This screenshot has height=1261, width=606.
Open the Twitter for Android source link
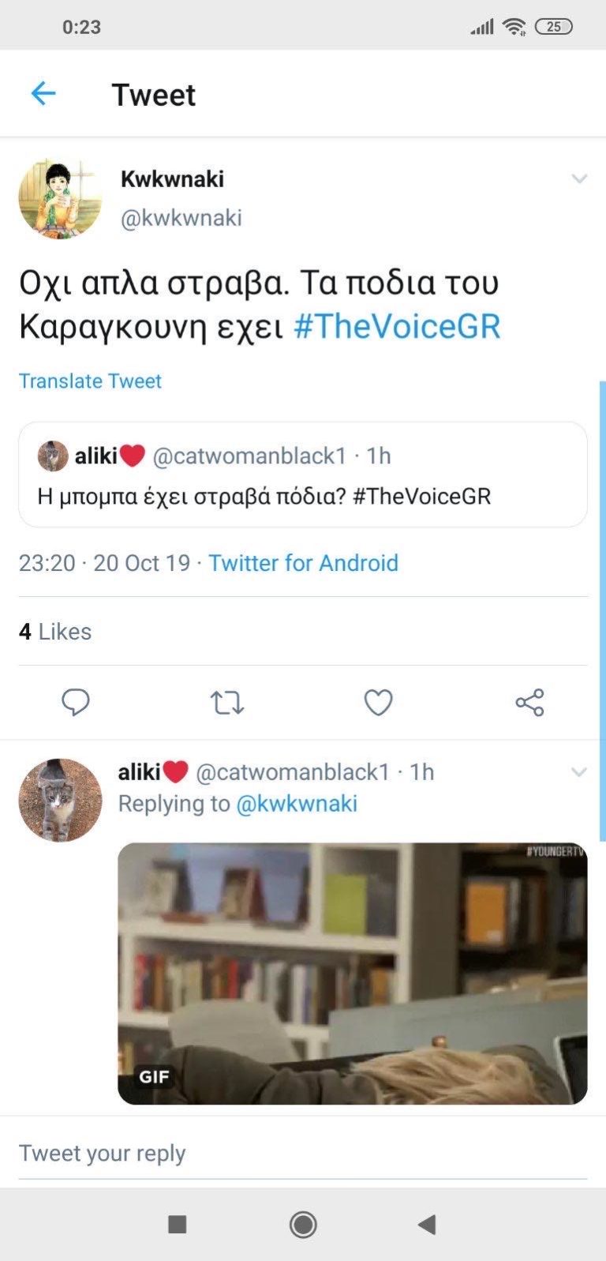303,563
